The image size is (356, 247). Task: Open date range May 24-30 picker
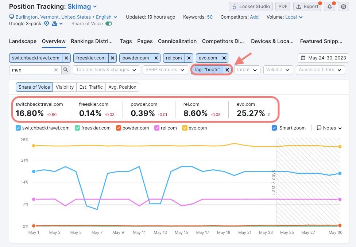tap(323, 58)
